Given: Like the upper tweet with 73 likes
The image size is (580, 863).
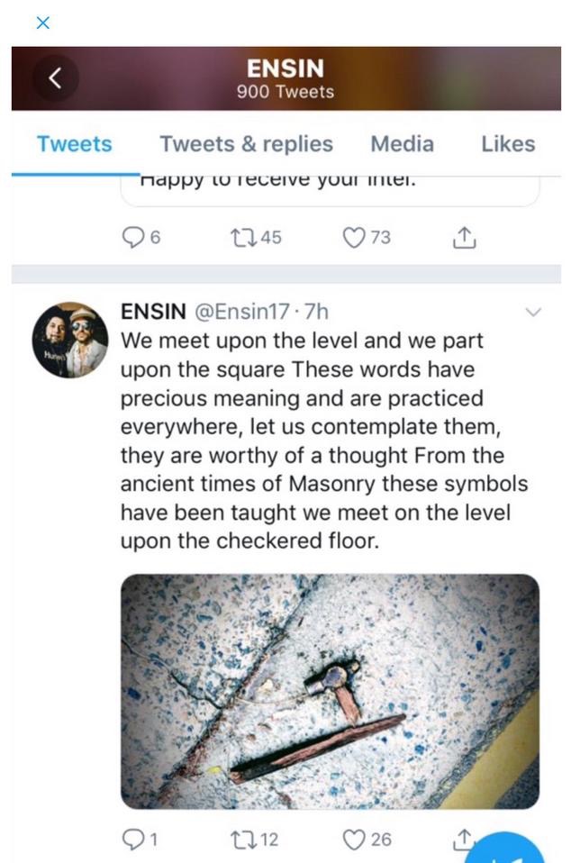Looking at the screenshot, I should pyautogui.click(x=355, y=237).
